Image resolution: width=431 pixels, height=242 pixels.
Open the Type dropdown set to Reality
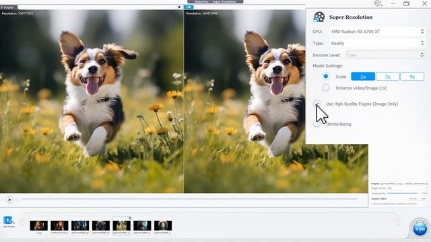click(x=377, y=43)
